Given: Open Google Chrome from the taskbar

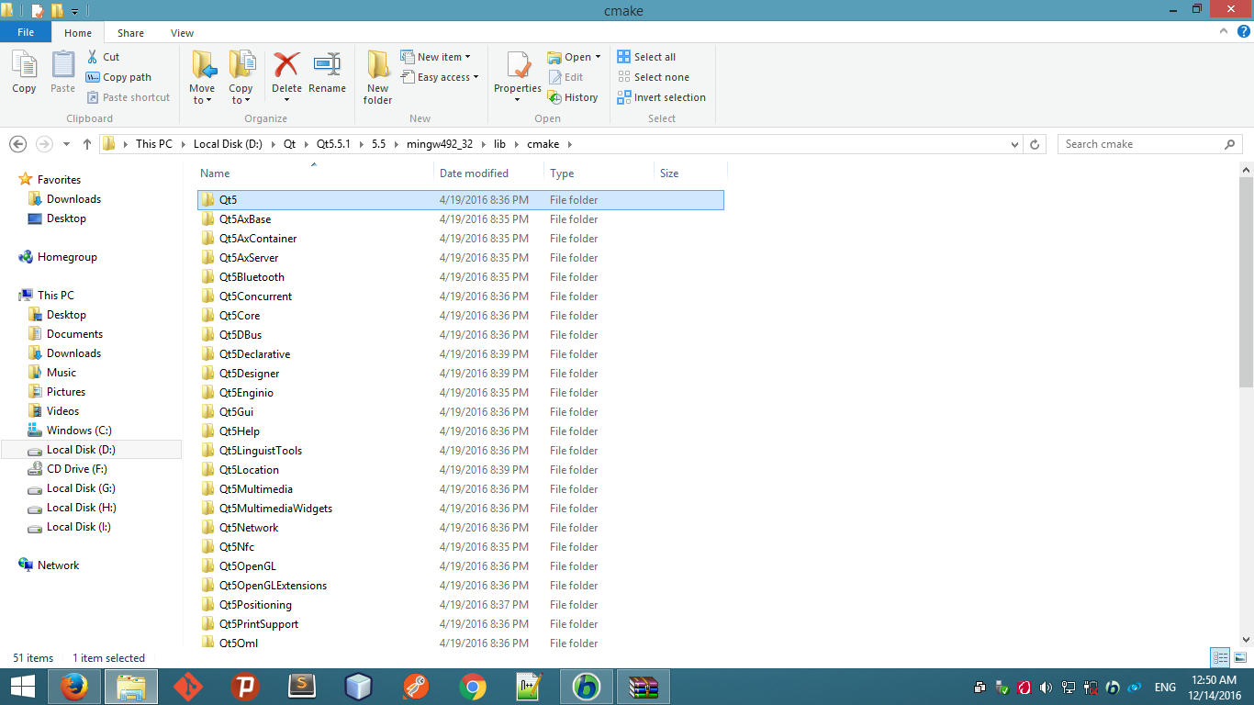Looking at the screenshot, I should pos(472,686).
